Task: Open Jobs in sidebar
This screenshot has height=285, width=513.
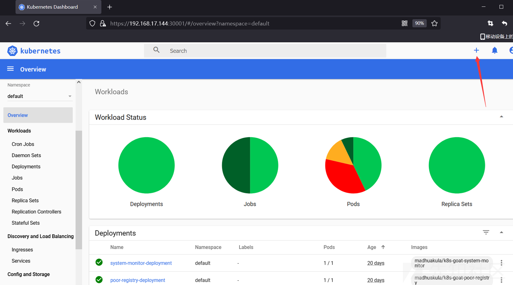Action: coord(17,178)
